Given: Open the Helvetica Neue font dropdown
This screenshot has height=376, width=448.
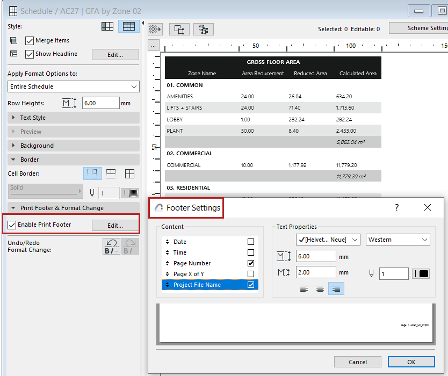Looking at the screenshot, I should point(328,240).
